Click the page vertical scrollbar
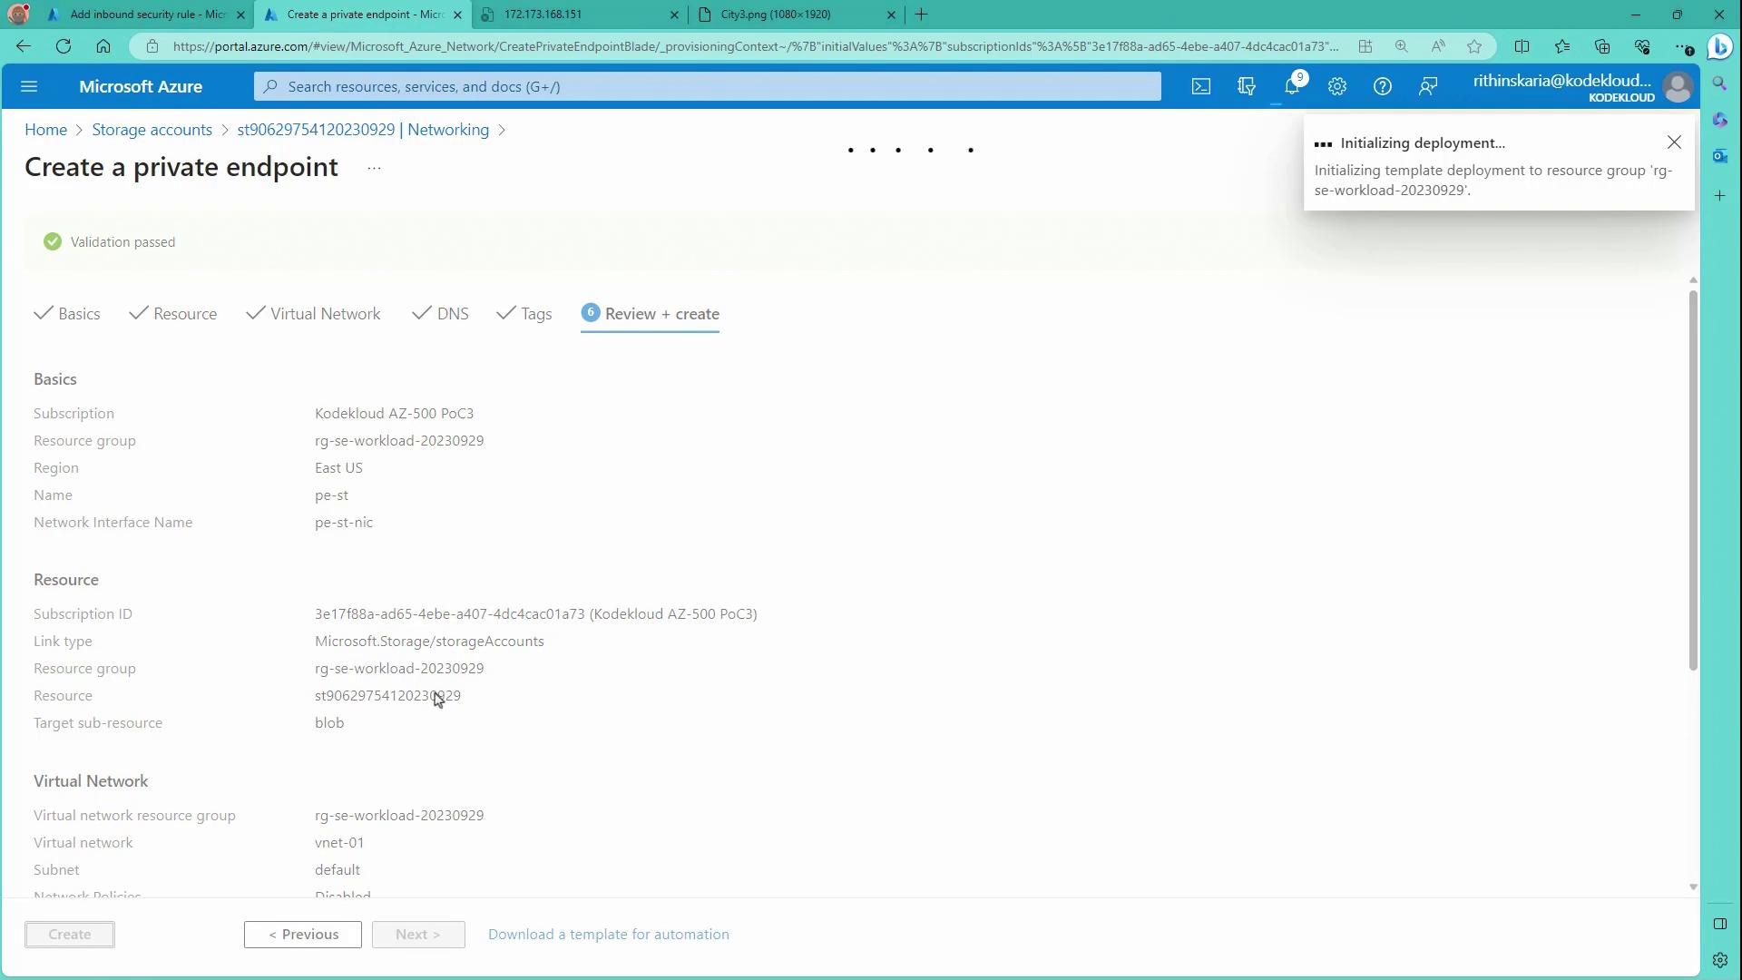This screenshot has width=1742, height=980. [x=1693, y=481]
